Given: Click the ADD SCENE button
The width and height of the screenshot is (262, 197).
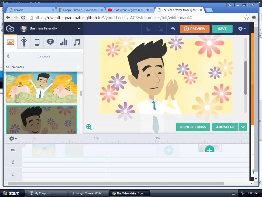Looking at the screenshot, I should pyautogui.click(x=225, y=127).
